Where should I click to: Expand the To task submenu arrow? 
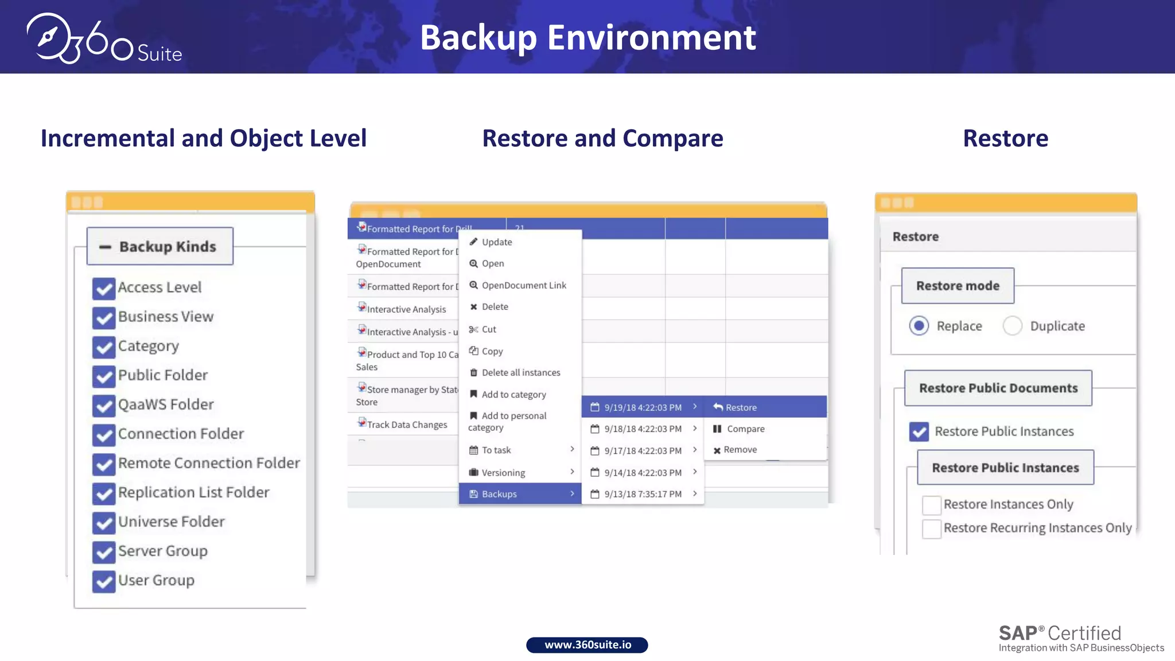click(572, 449)
